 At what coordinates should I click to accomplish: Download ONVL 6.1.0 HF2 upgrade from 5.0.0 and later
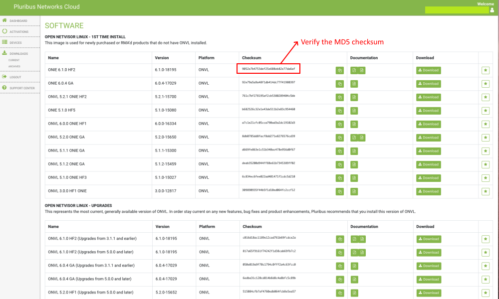pyautogui.click(x=429, y=253)
